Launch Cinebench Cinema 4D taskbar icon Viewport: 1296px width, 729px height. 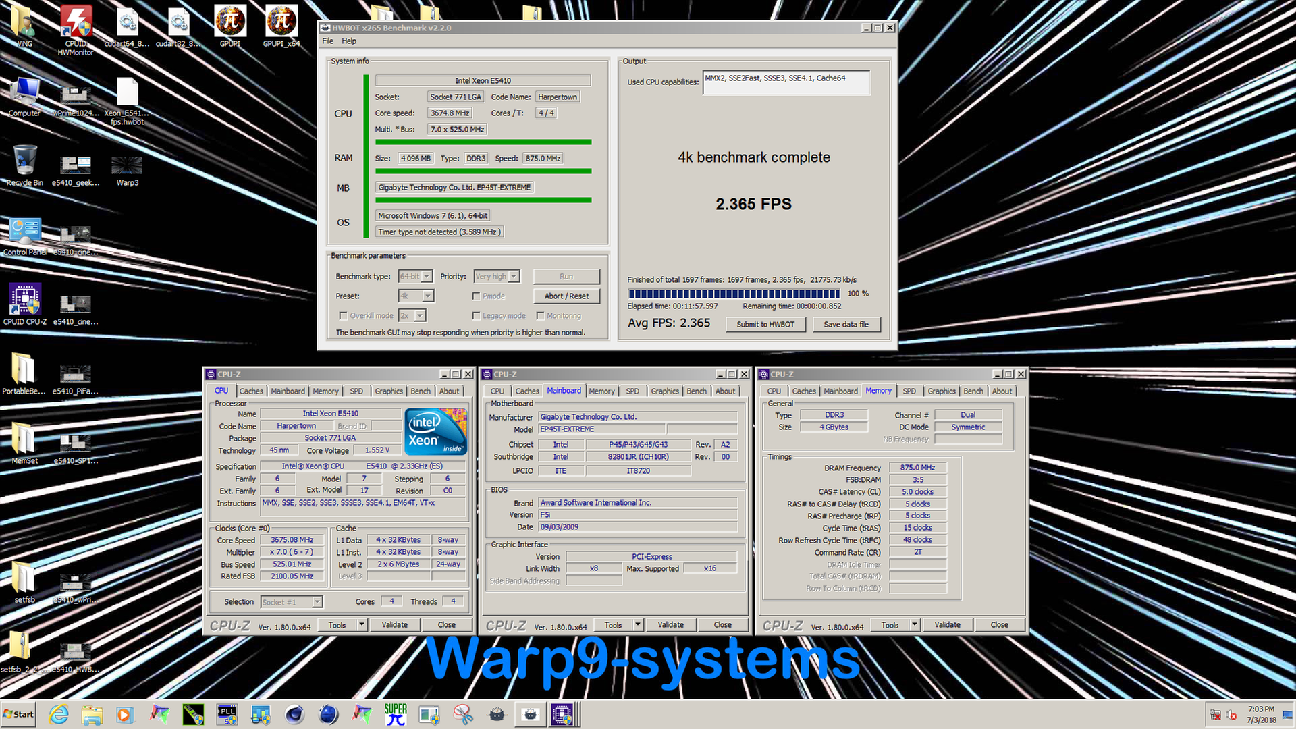pyautogui.click(x=294, y=714)
